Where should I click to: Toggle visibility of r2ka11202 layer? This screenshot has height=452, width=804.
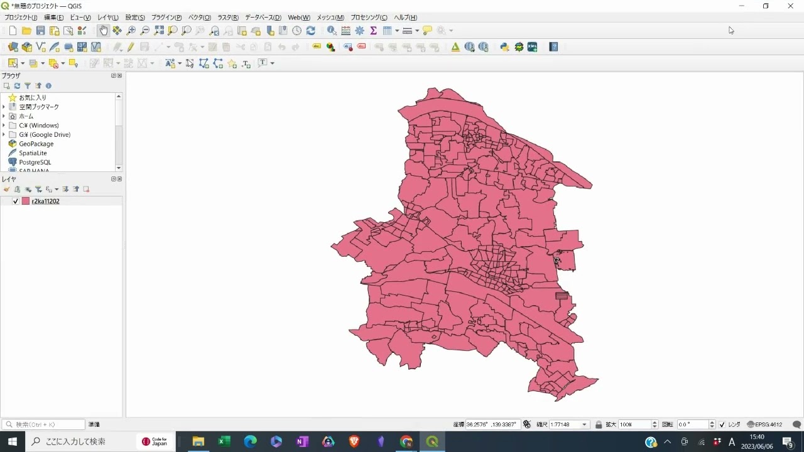pyautogui.click(x=16, y=202)
